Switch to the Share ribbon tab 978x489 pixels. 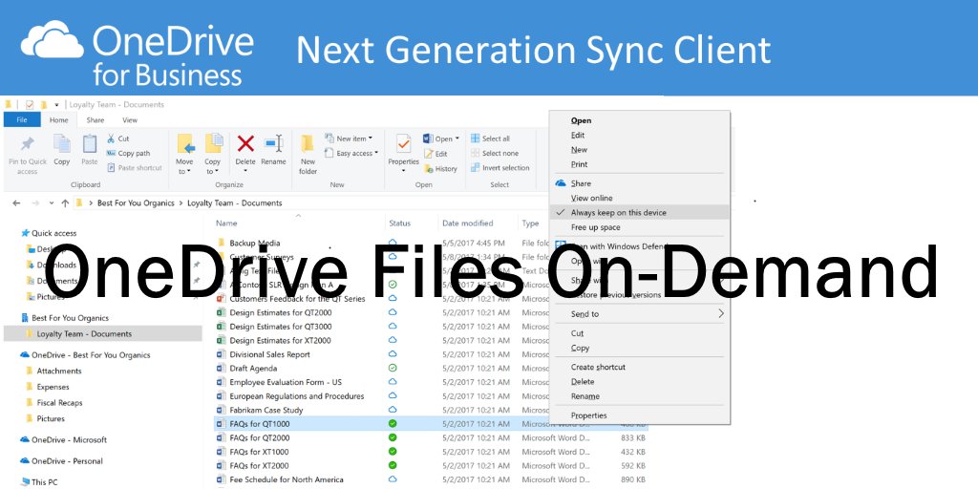(96, 119)
